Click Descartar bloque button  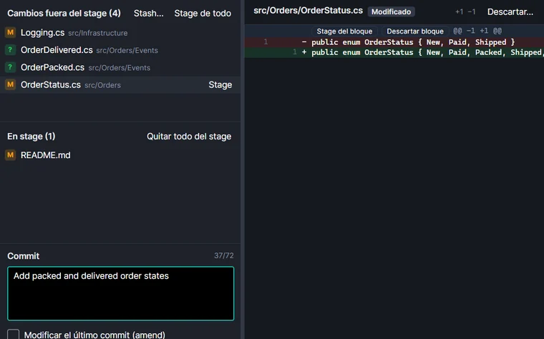(x=415, y=31)
